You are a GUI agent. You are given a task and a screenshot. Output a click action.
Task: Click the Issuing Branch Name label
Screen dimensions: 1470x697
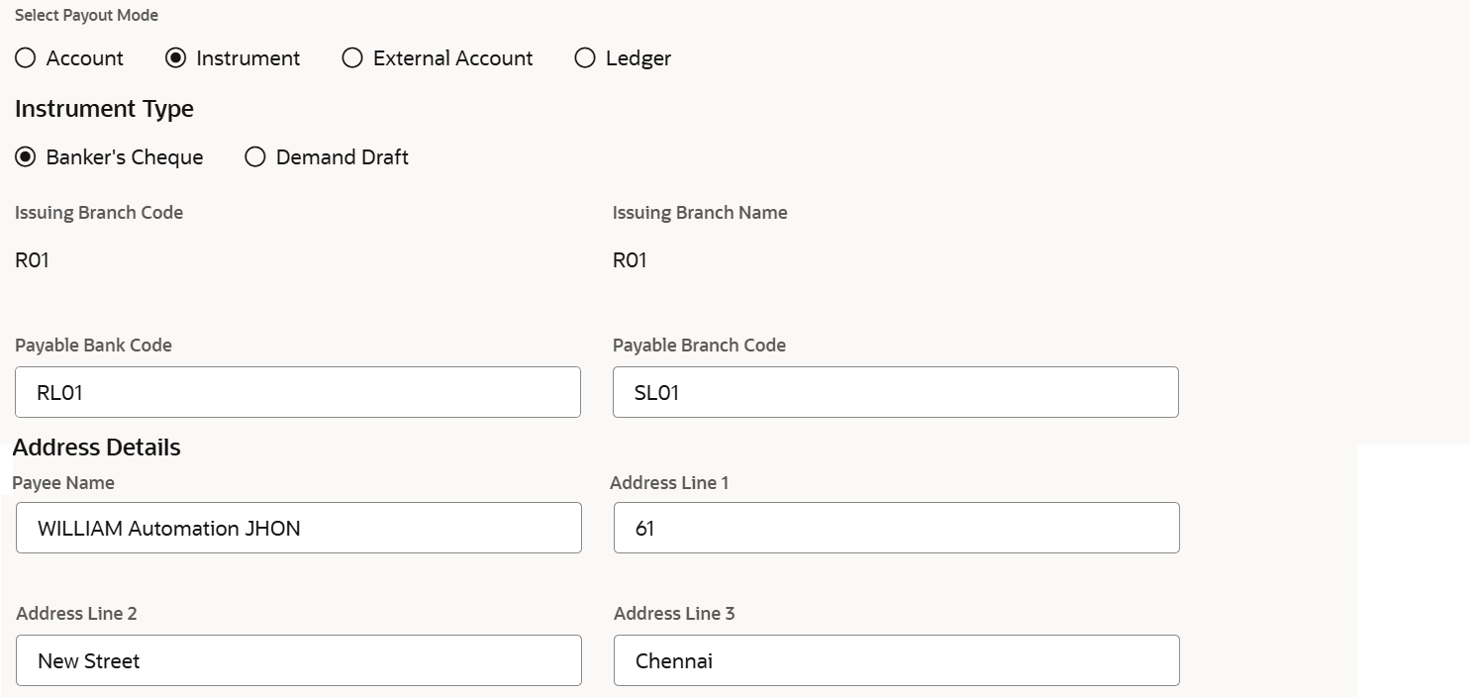700,213
